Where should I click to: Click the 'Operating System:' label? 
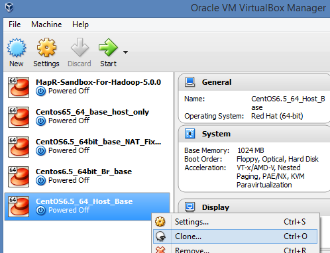(214, 116)
